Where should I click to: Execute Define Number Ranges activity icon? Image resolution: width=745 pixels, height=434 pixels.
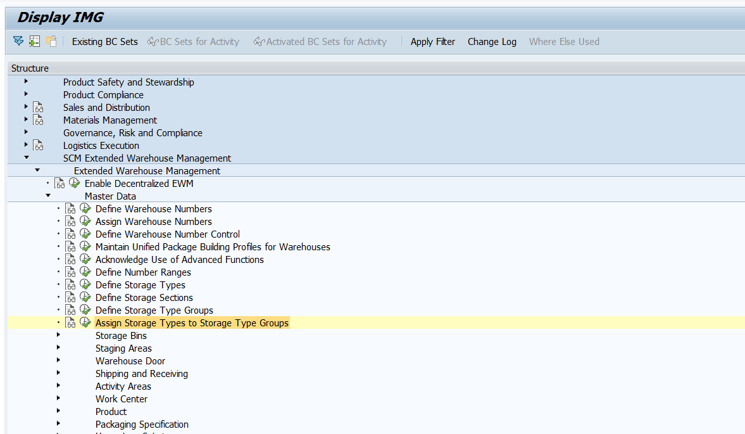coord(85,271)
